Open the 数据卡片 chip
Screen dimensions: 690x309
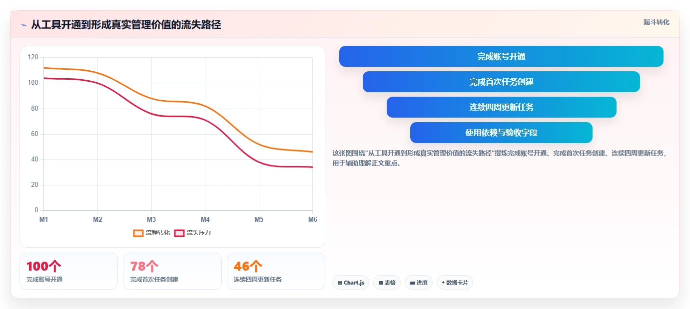coord(455,283)
